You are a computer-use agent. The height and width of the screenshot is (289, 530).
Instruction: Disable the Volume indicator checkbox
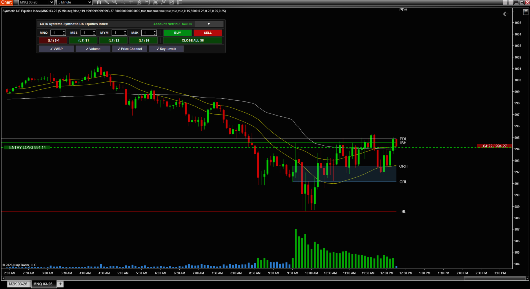[x=93, y=49]
